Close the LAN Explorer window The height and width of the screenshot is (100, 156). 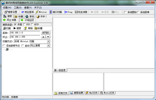(150, 2)
